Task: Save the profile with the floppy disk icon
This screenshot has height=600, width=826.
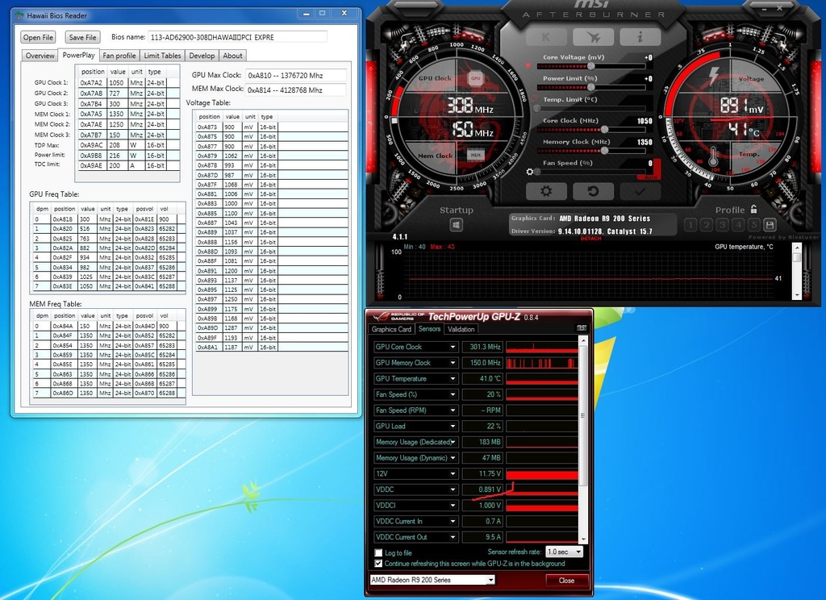Action: [x=770, y=226]
